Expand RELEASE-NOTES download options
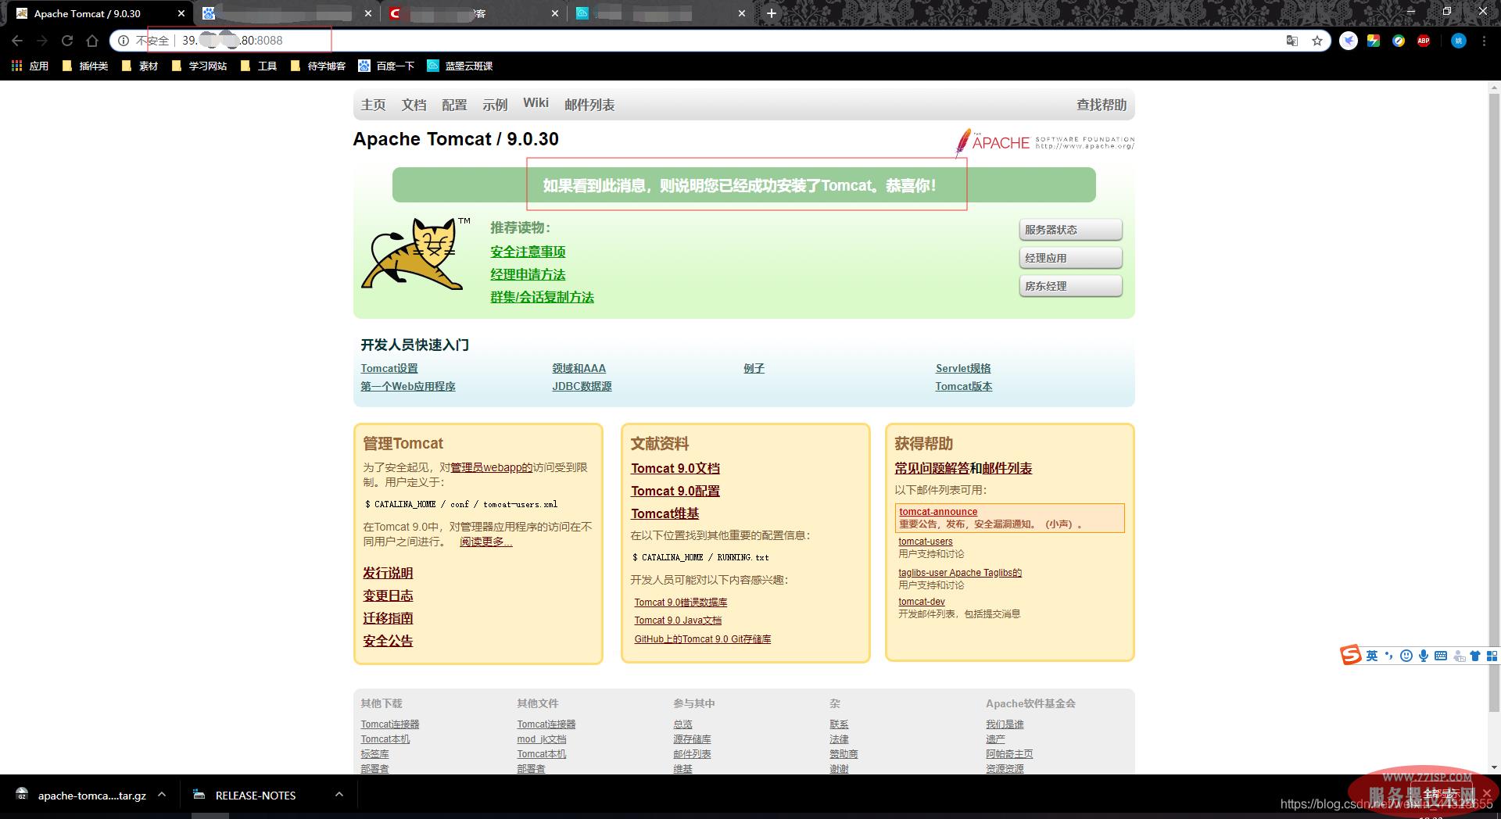Screen dimensions: 1501x819 pyautogui.click(x=339, y=794)
